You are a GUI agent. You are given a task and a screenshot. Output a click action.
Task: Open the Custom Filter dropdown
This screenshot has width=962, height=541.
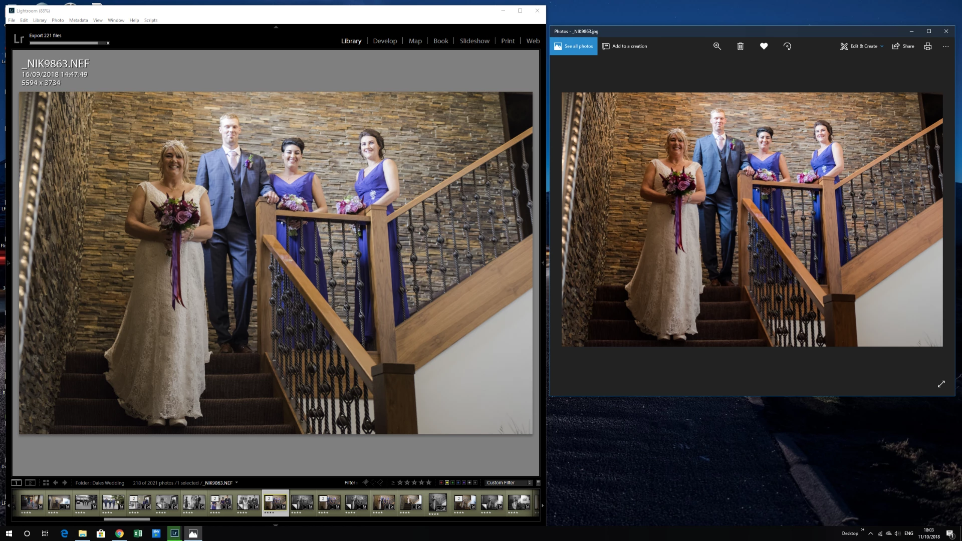508,483
